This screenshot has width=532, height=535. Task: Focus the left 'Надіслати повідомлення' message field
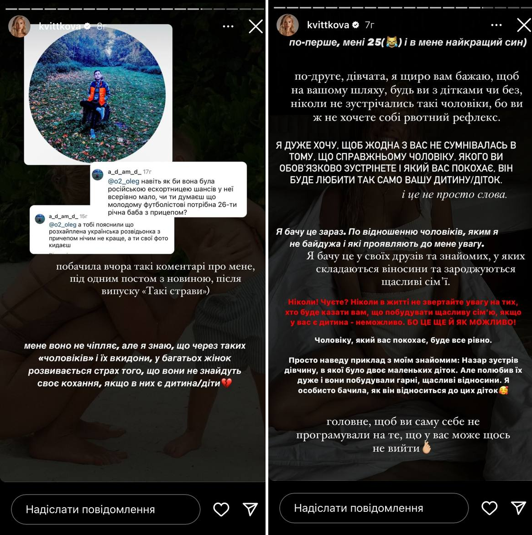(x=105, y=509)
